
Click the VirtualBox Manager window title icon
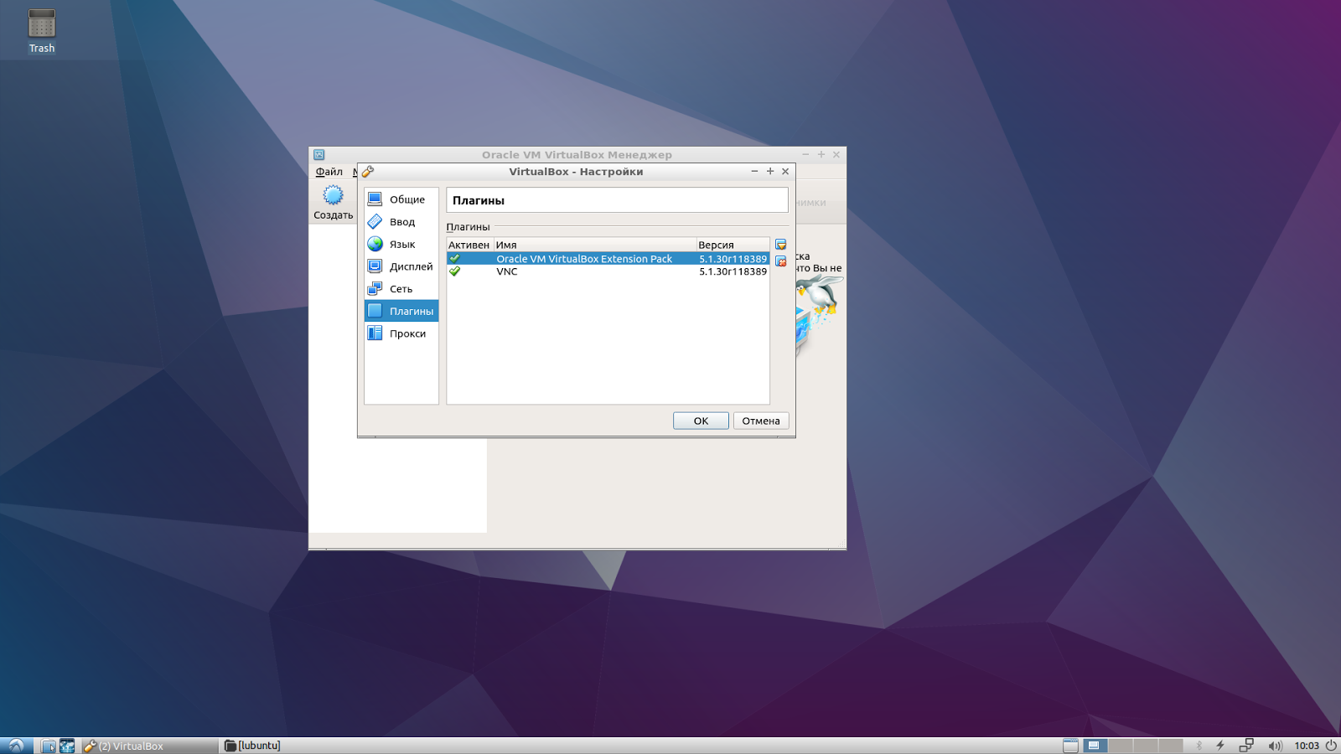pyautogui.click(x=319, y=155)
